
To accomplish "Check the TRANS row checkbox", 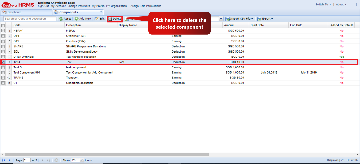I will [3, 78].
